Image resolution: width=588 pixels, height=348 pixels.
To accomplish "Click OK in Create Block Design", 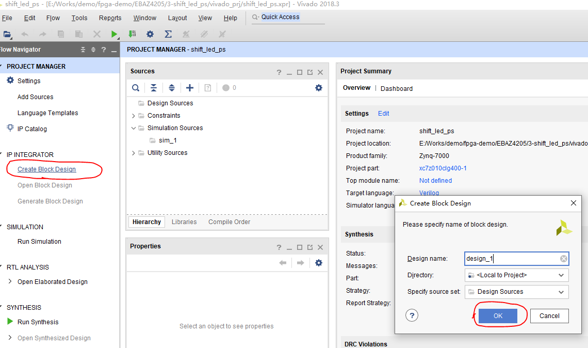I will click(498, 315).
